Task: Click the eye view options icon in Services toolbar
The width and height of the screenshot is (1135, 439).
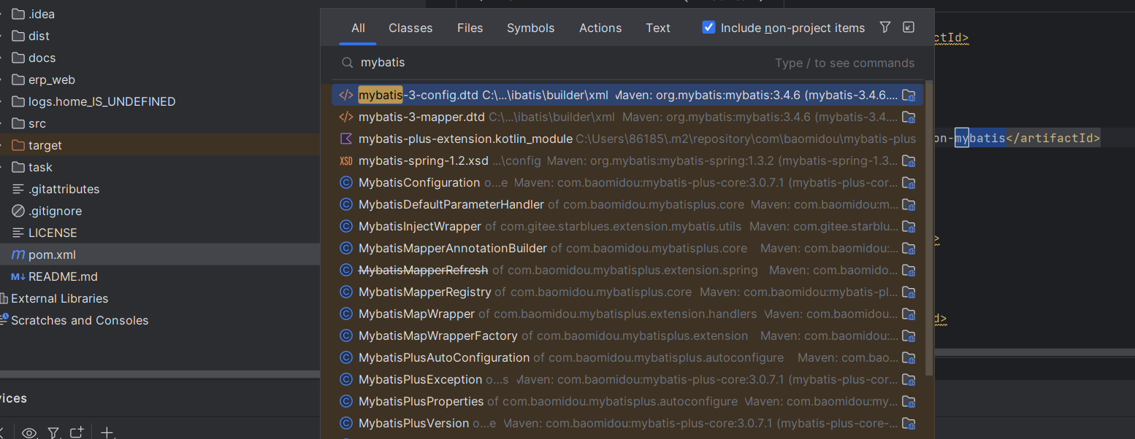Action: (x=29, y=432)
